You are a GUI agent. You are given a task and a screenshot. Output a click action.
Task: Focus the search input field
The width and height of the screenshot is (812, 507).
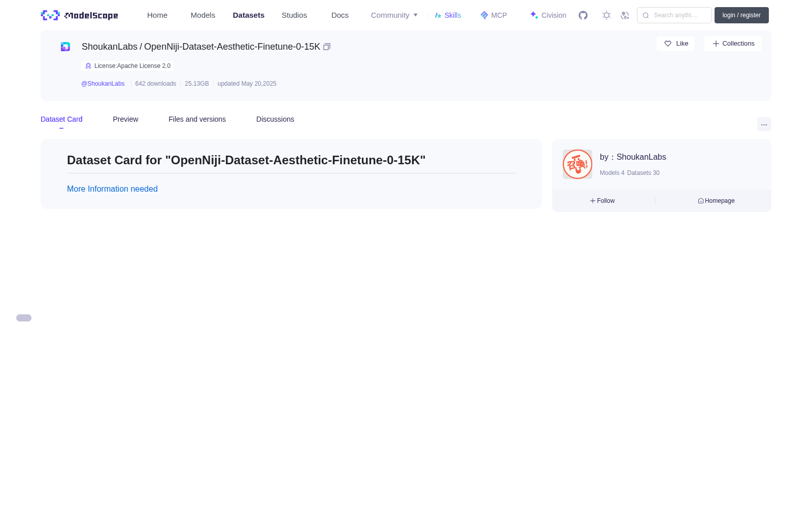674,15
